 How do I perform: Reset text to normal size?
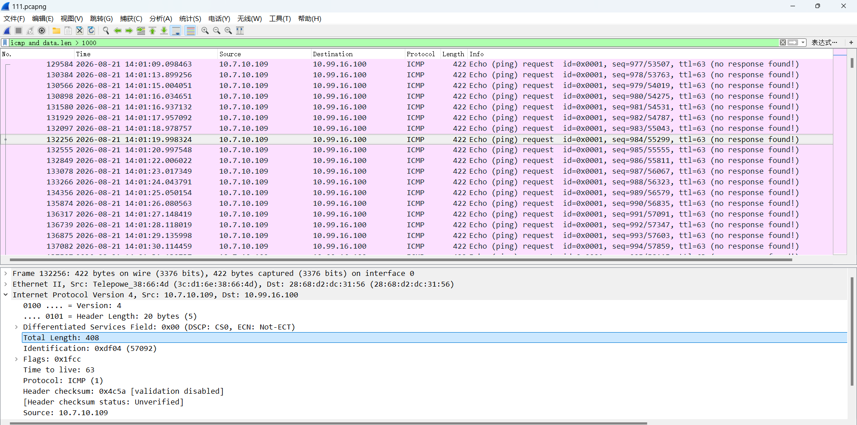click(228, 31)
